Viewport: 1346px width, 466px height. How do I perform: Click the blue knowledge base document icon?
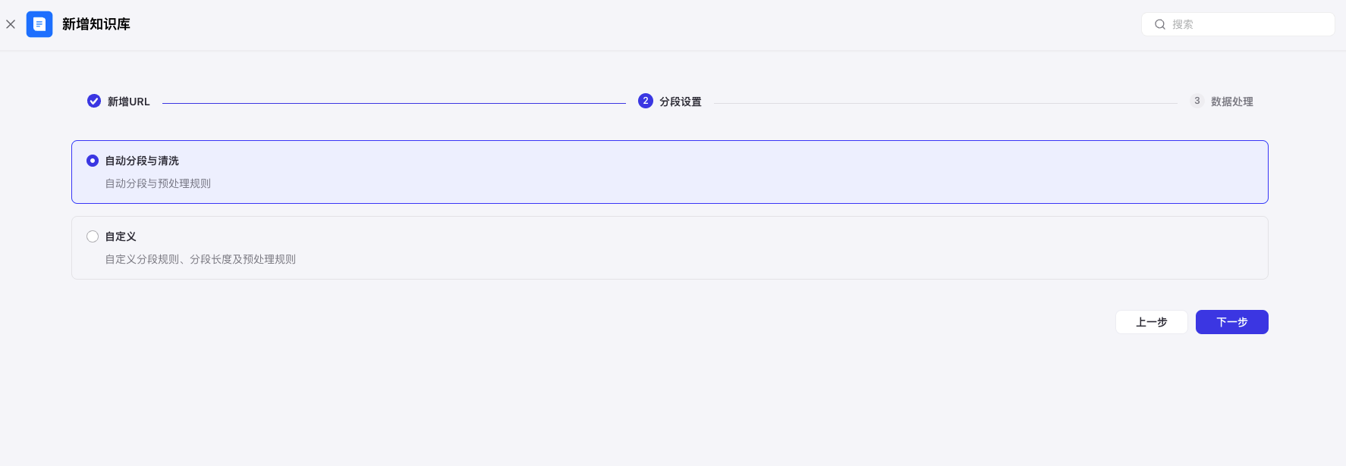pos(39,24)
